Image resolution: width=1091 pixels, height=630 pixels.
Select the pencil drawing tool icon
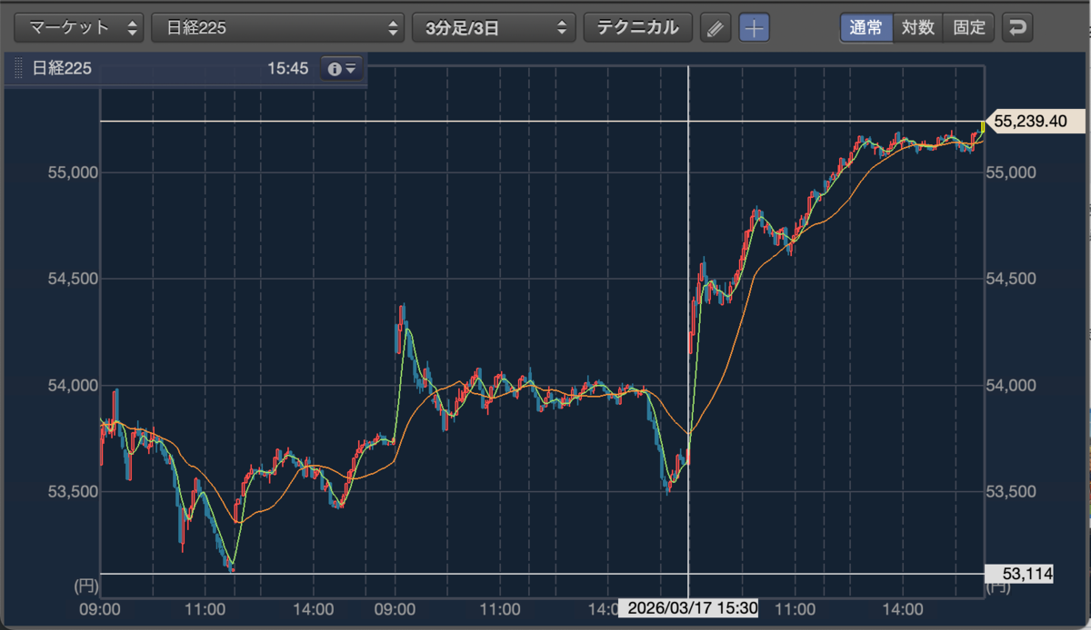point(716,28)
